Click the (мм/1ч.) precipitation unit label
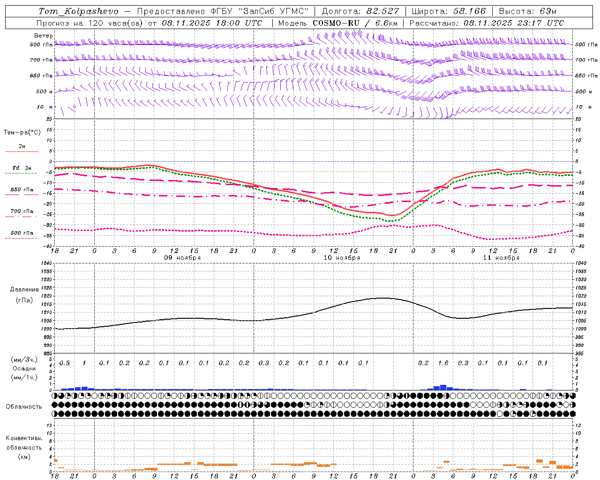Viewport: 600px width, 480px height. (x=24, y=377)
